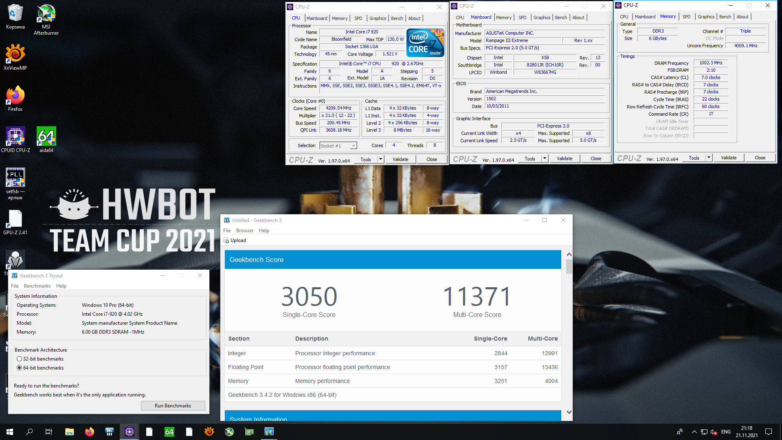Screen dimensions: 782x440
Task: Click the Geekbench results scrollbar thumb
Action: tap(569, 266)
